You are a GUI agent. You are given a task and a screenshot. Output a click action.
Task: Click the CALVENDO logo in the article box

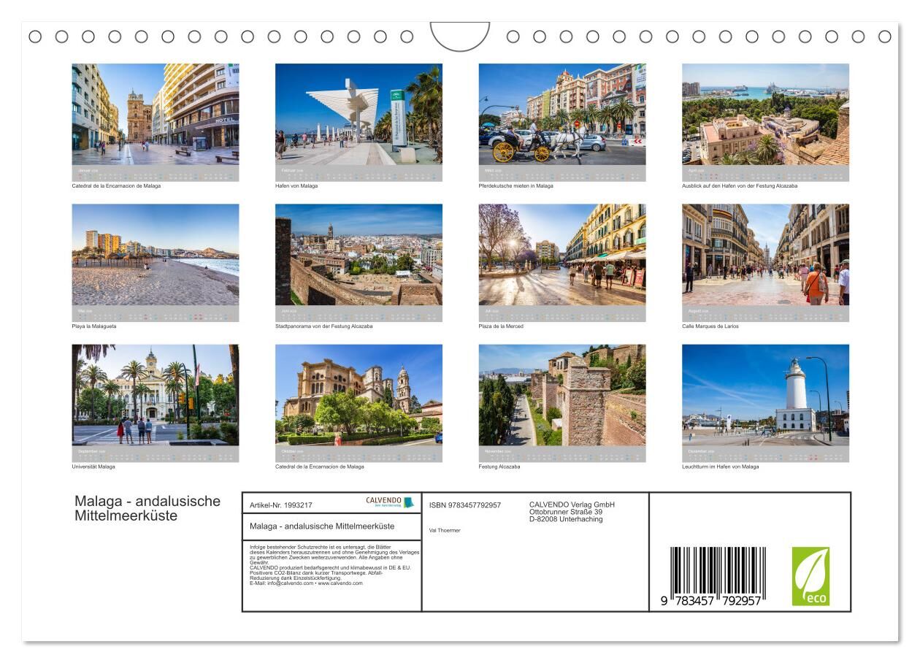click(x=390, y=502)
